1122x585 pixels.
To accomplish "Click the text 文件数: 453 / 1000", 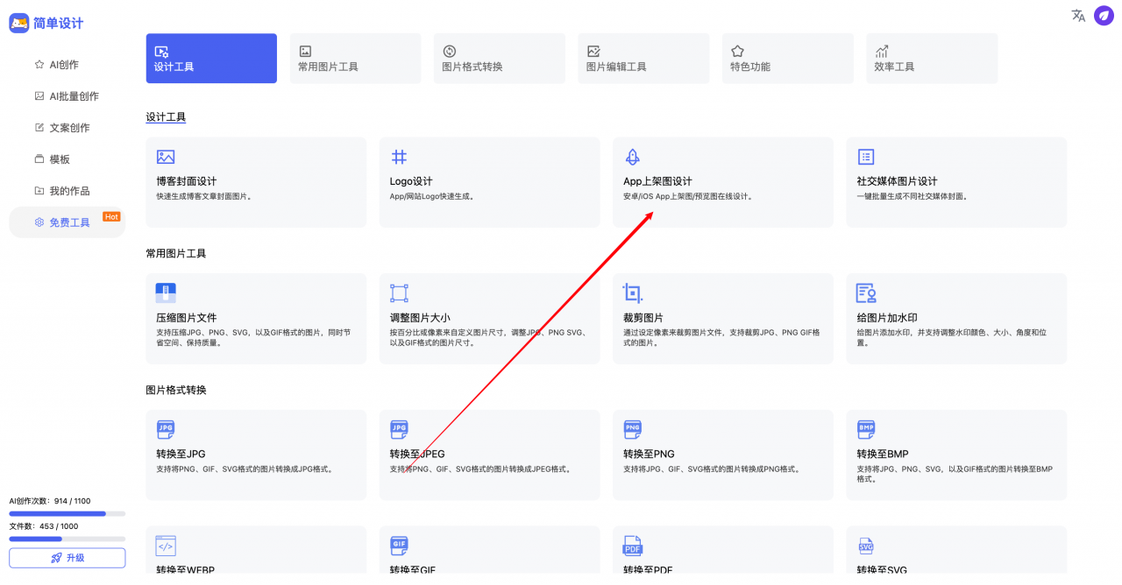I will tap(44, 527).
